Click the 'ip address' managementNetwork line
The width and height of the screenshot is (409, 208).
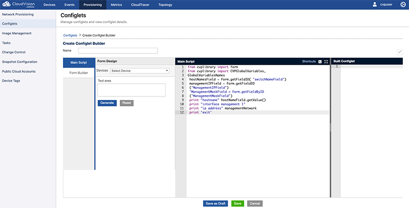point(223,108)
